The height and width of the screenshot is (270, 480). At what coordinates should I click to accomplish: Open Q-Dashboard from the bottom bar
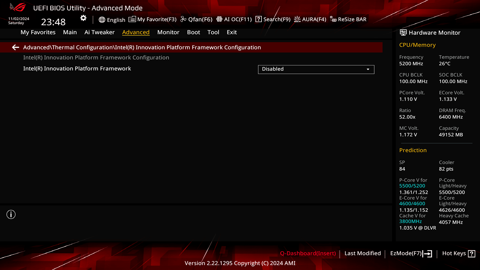[308, 253]
